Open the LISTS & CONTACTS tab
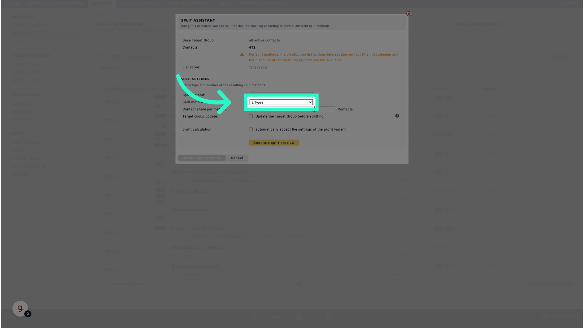 (x=139, y=3)
